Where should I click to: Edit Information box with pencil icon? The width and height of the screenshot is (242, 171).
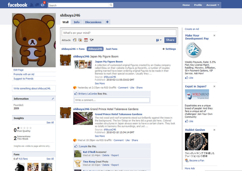53,99
